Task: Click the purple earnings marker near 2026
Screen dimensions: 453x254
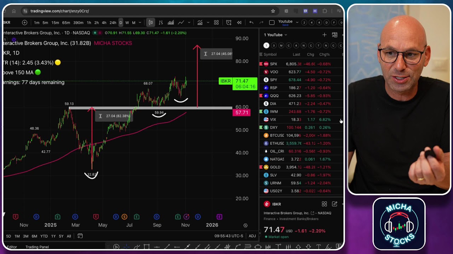Action: pos(219,217)
